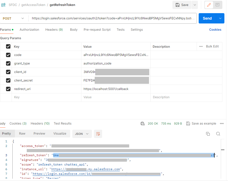Send the request
Screen dimensions: 228x181
click(x=207, y=18)
